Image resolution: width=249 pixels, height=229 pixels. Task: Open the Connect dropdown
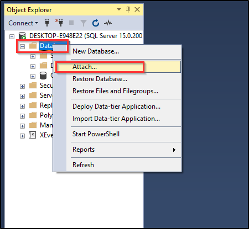(x=23, y=23)
